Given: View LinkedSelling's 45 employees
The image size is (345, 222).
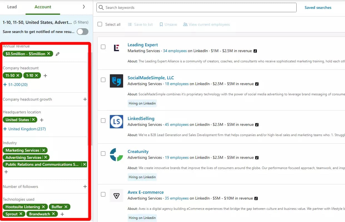Looking at the screenshot, I should point(177,125).
